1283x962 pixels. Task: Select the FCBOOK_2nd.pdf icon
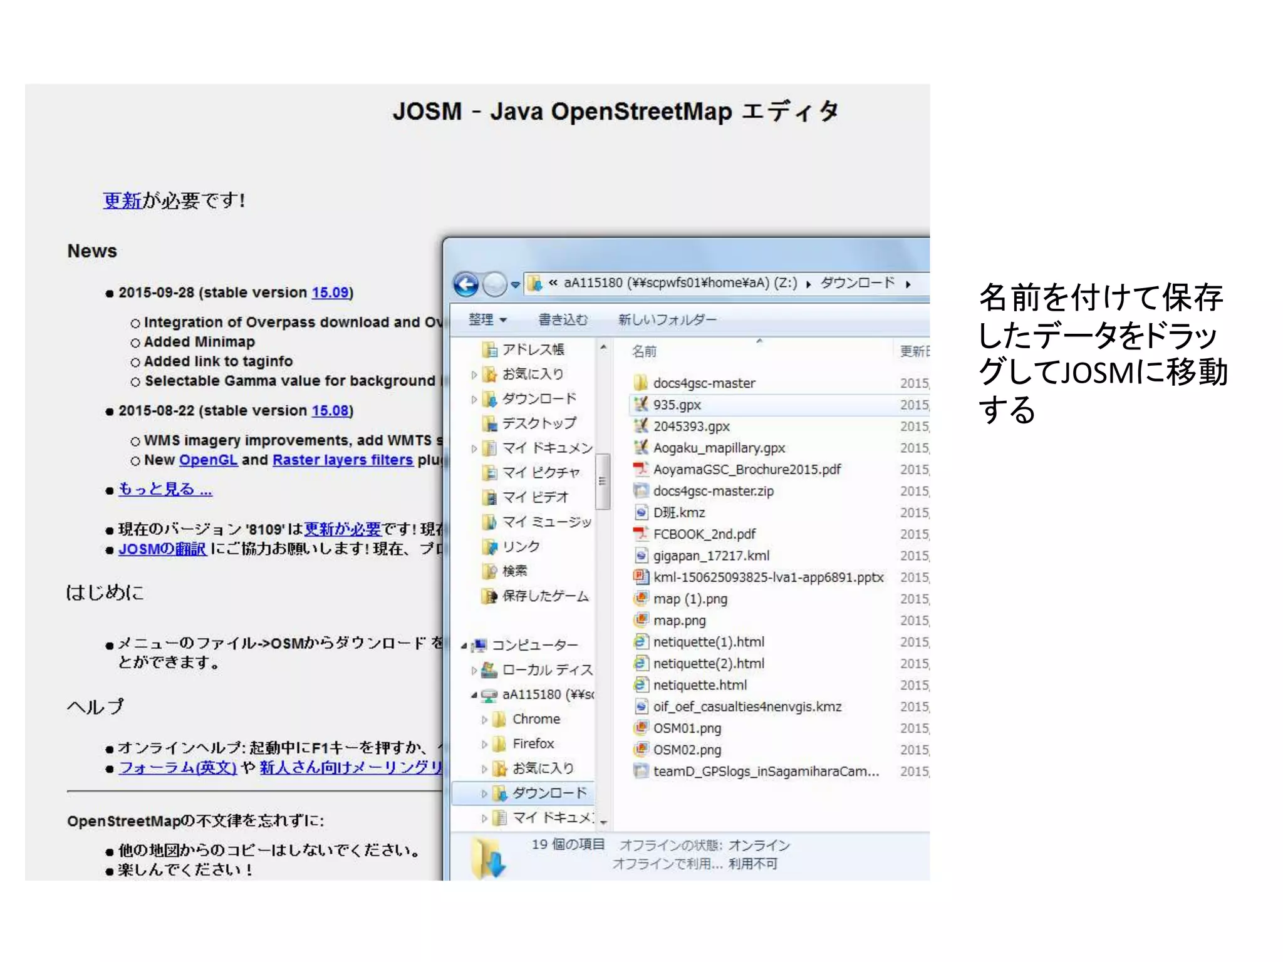click(640, 534)
